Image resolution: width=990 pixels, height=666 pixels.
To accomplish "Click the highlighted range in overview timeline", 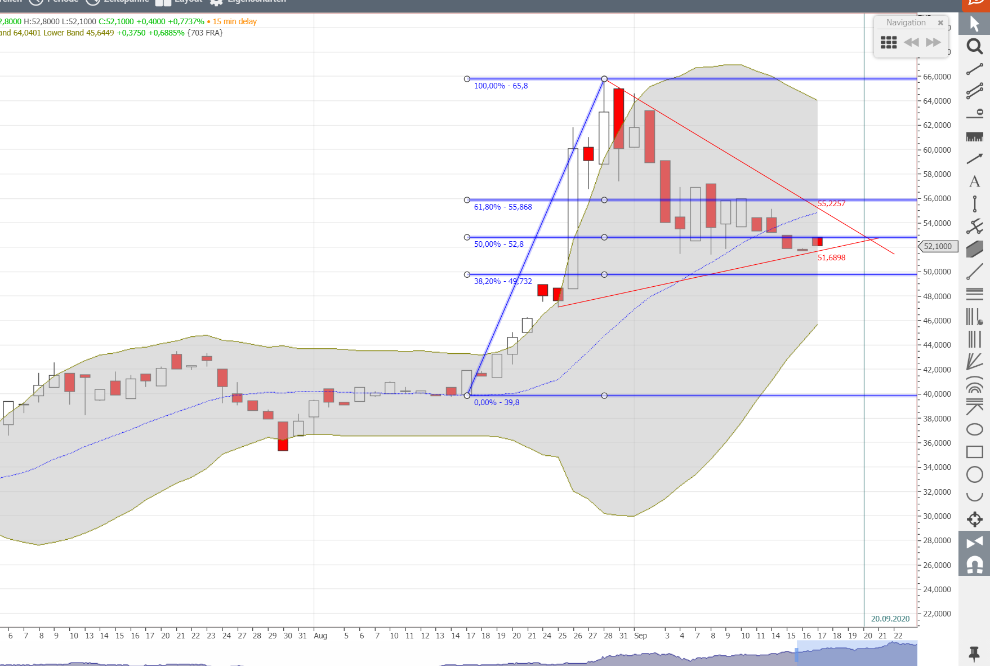I will [856, 655].
